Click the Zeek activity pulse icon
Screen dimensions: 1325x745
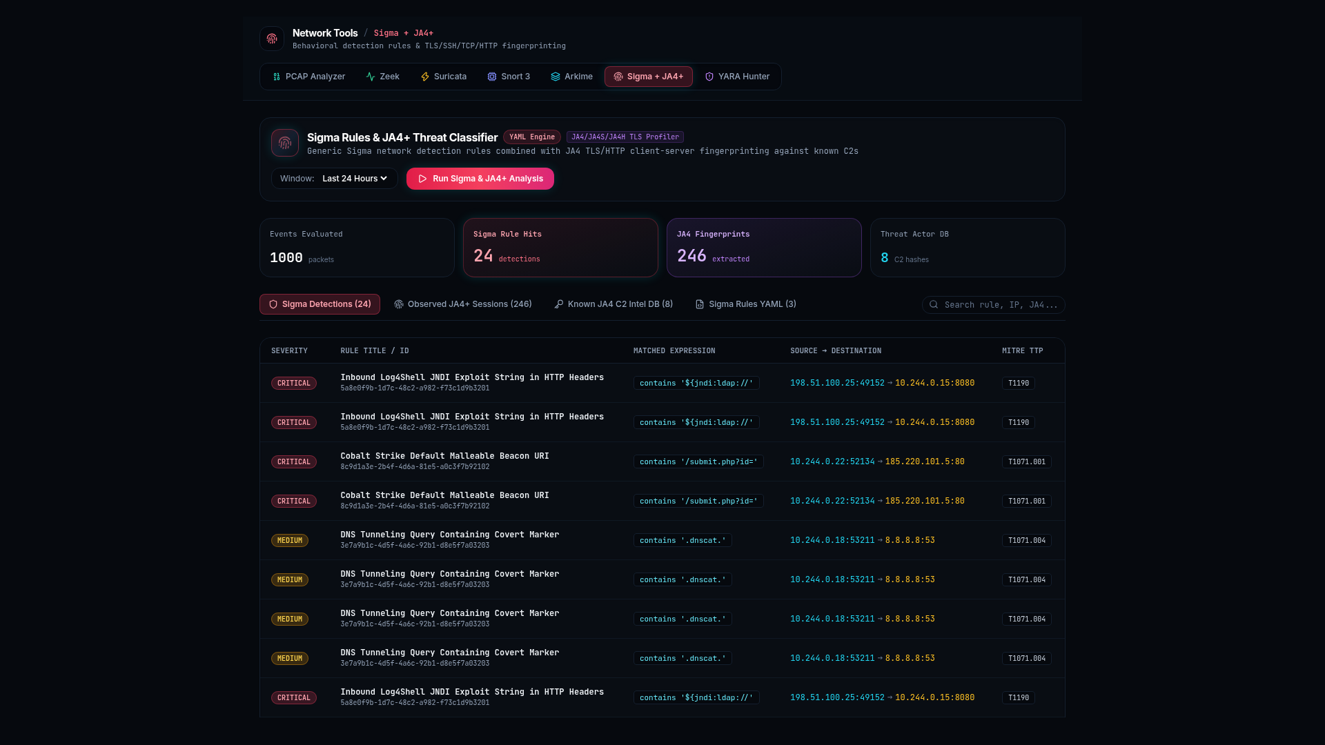371,77
